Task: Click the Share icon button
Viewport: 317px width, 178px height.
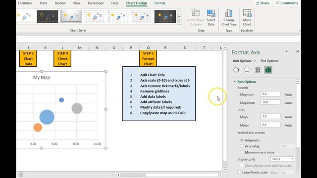Action: (x=263, y=3)
